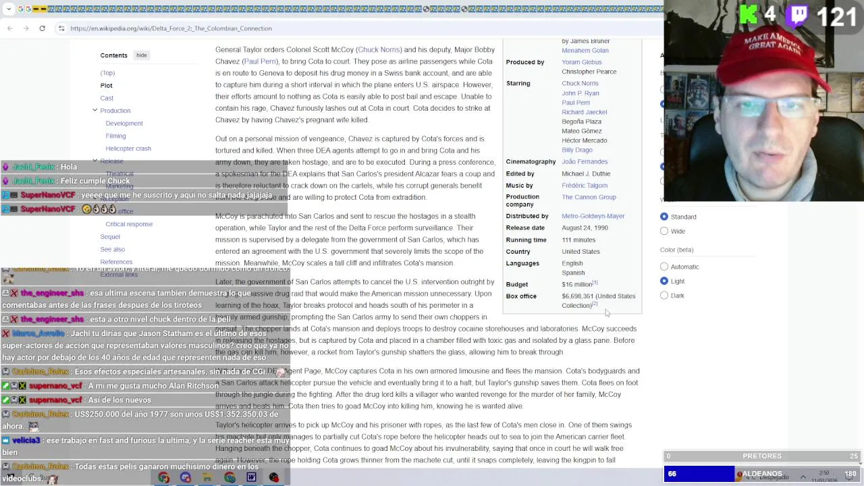The image size is (864, 486).
Task: Open the External links section in contents
Action: click(x=119, y=275)
